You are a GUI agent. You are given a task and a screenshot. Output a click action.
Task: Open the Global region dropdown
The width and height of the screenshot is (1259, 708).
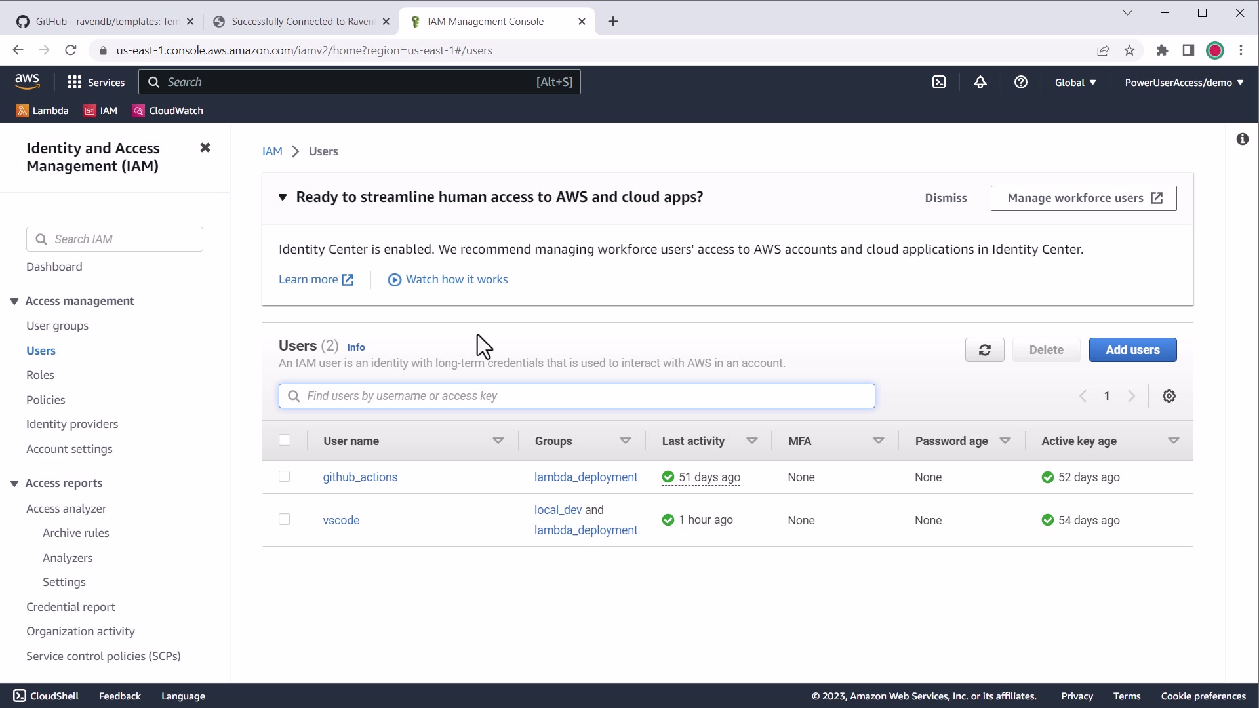coord(1075,82)
